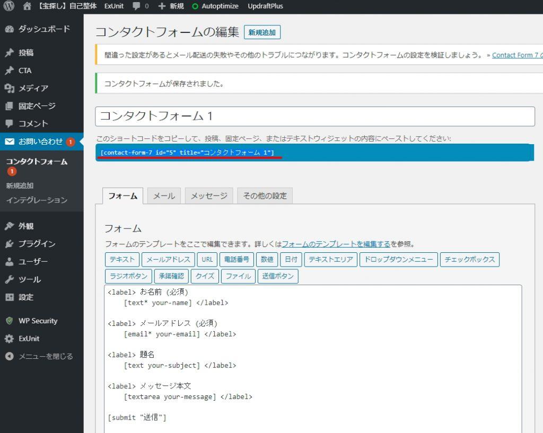
Task: Click the ツール wrench icon
Action: point(10,279)
